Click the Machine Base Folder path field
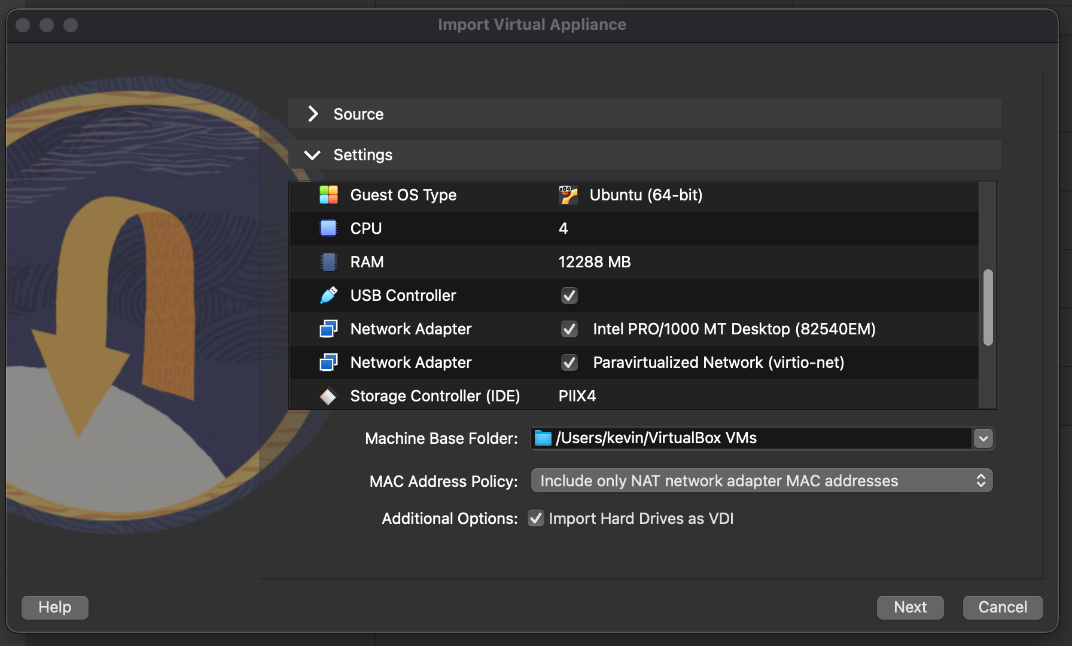The width and height of the screenshot is (1072, 646). coord(751,438)
